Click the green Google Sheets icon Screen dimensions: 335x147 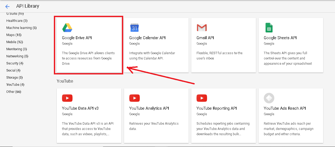click(269, 28)
